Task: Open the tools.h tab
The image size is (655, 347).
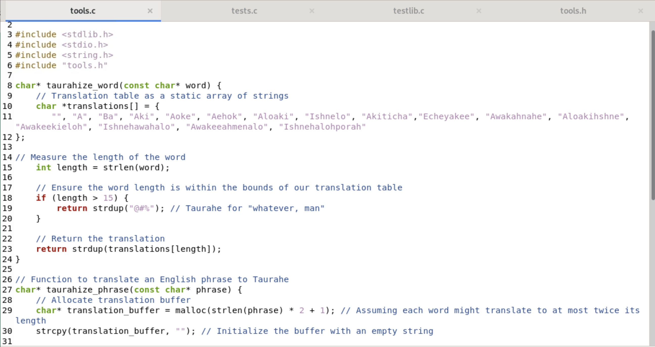Action: pyautogui.click(x=573, y=11)
